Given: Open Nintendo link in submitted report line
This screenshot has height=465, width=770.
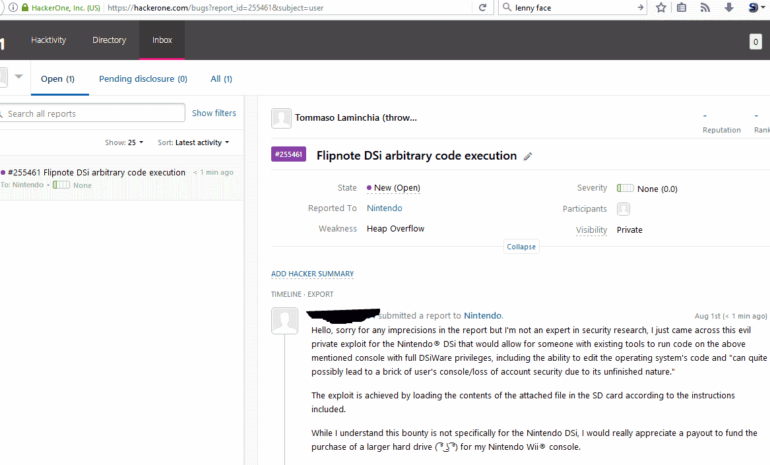Looking at the screenshot, I should pos(483,316).
